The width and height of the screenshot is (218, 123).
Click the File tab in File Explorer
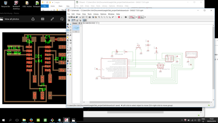45,6
